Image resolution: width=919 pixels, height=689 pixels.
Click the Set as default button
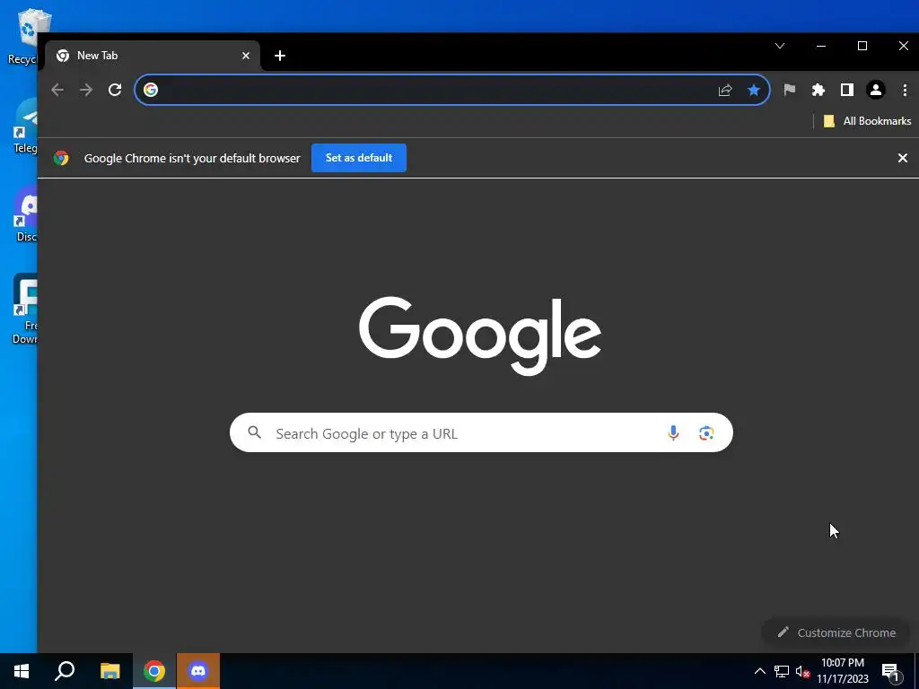point(359,158)
